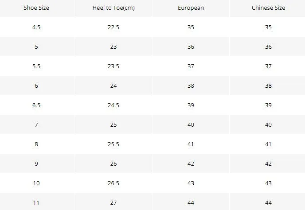This screenshot has width=305, height=210.
Task: Click the European column header
Action: (x=191, y=8)
